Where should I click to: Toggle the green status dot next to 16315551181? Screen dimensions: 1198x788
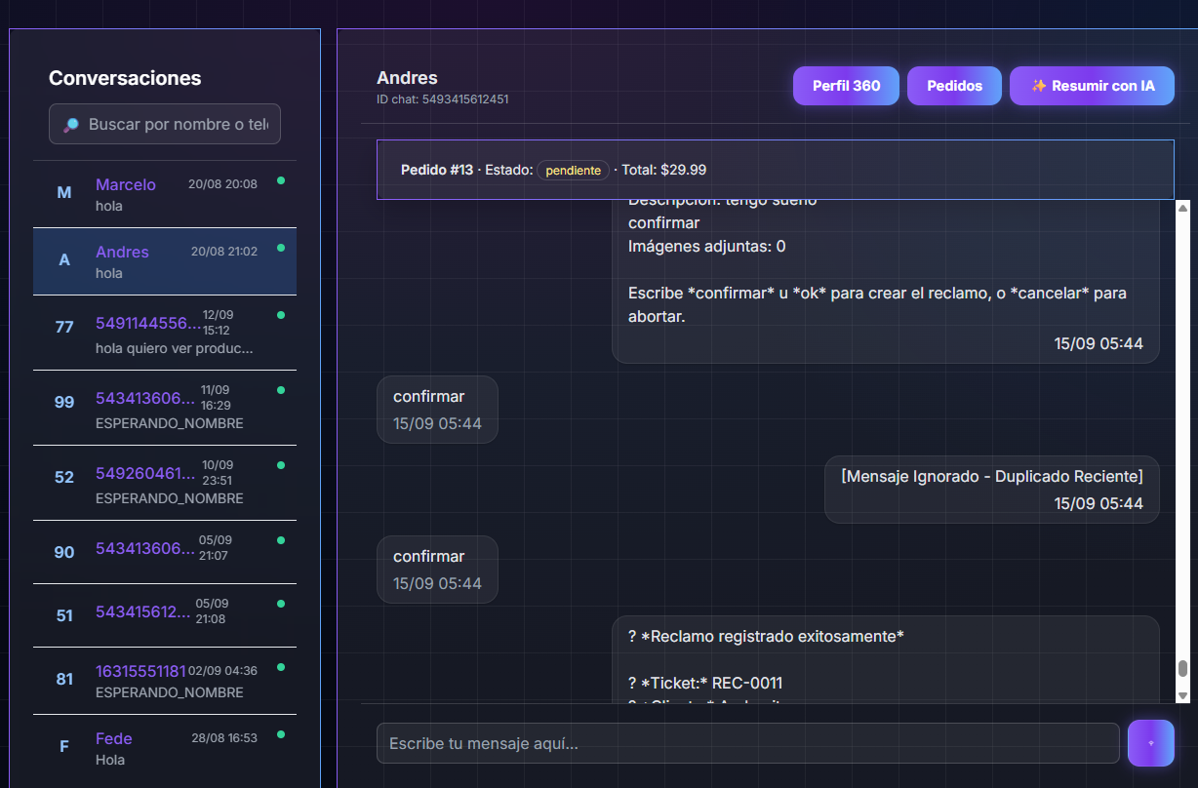(x=282, y=668)
